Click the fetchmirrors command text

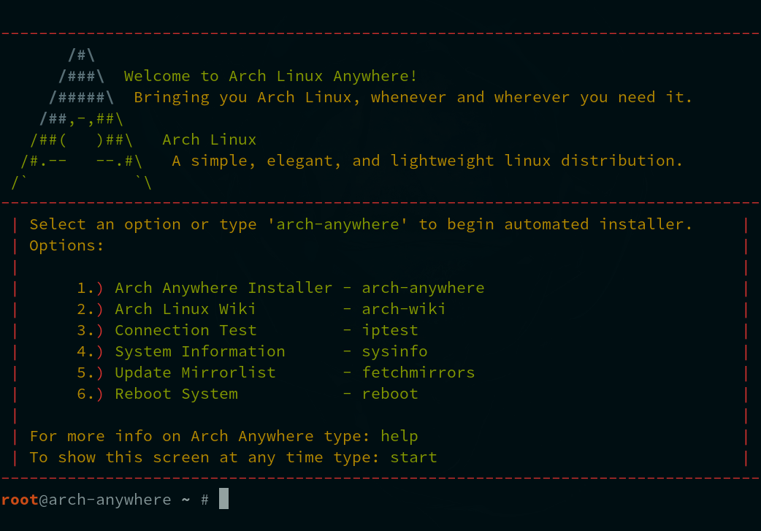point(418,373)
